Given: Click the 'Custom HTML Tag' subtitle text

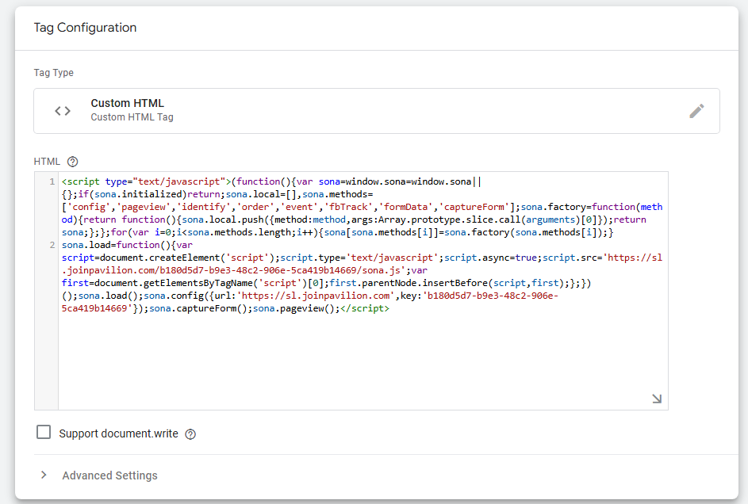Looking at the screenshot, I should [x=132, y=117].
